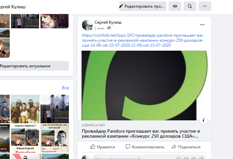Click the Редактировать профиль button
233x159 pixels.
143,6
